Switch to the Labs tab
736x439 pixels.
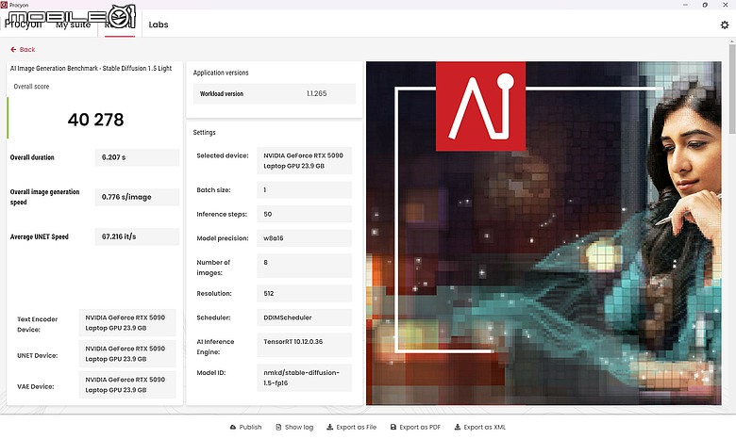pyautogui.click(x=159, y=24)
